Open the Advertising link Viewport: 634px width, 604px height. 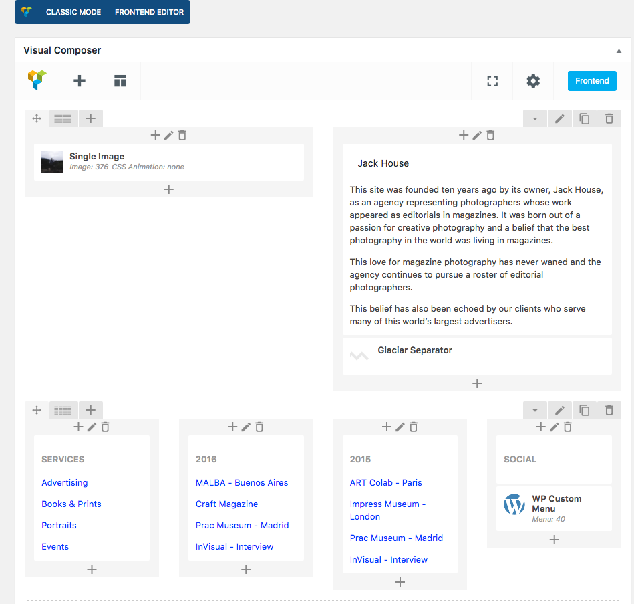click(x=65, y=482)
